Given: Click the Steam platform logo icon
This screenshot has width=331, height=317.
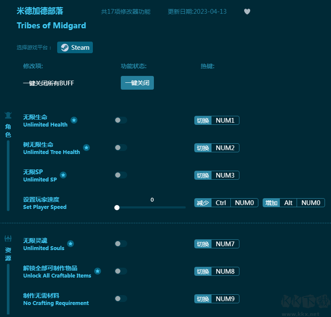Looking at the screenshot, I should pyautogui.click(x=64, y=48).
